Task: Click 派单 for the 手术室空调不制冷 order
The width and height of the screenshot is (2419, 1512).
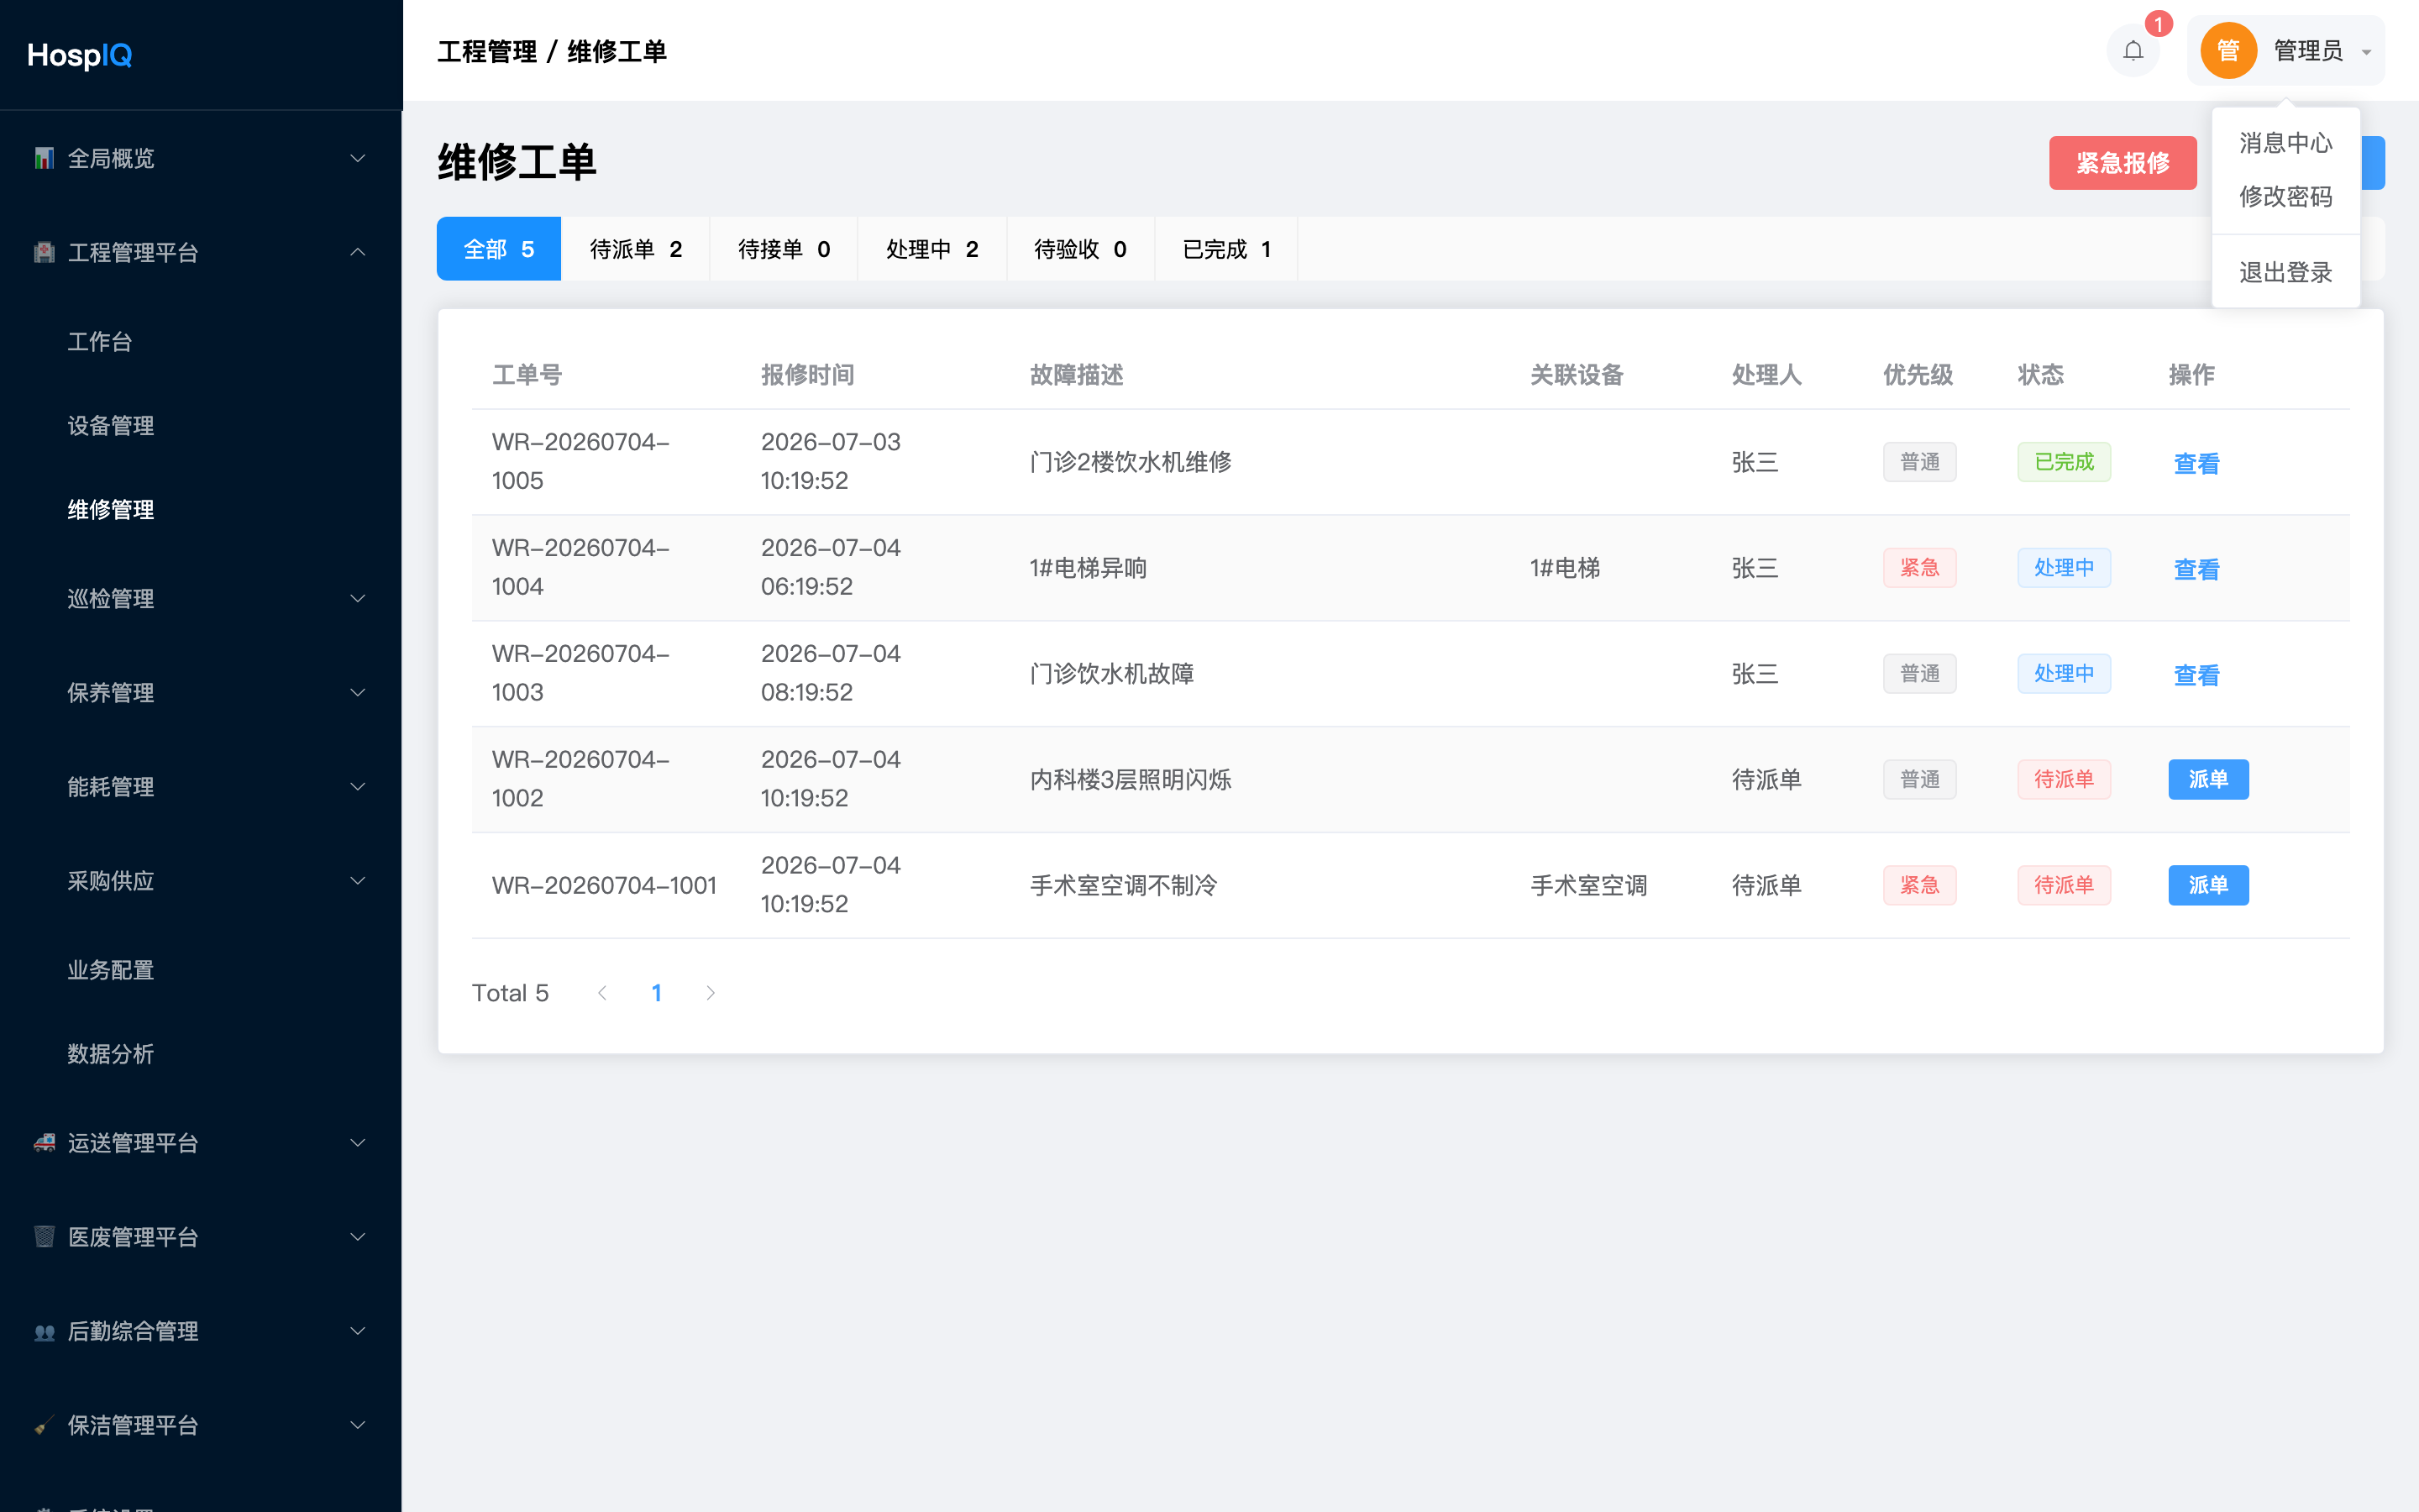Action: [2208, 885]
